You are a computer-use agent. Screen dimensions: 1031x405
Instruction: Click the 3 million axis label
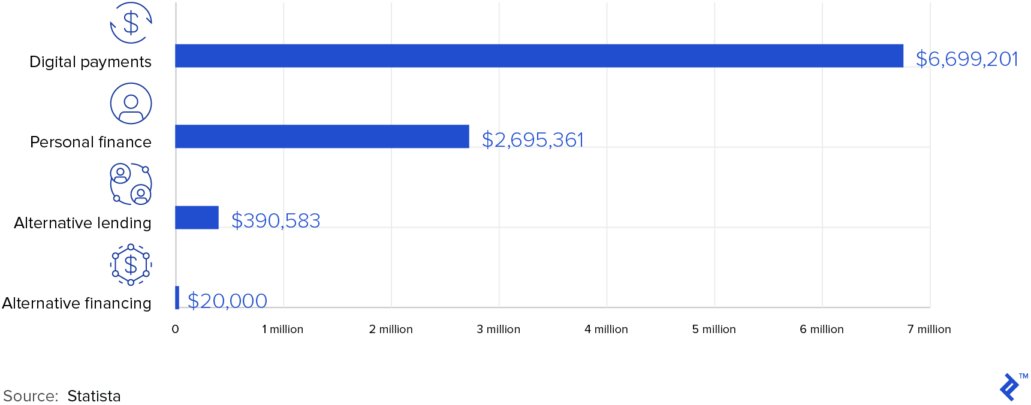(498, 330)
